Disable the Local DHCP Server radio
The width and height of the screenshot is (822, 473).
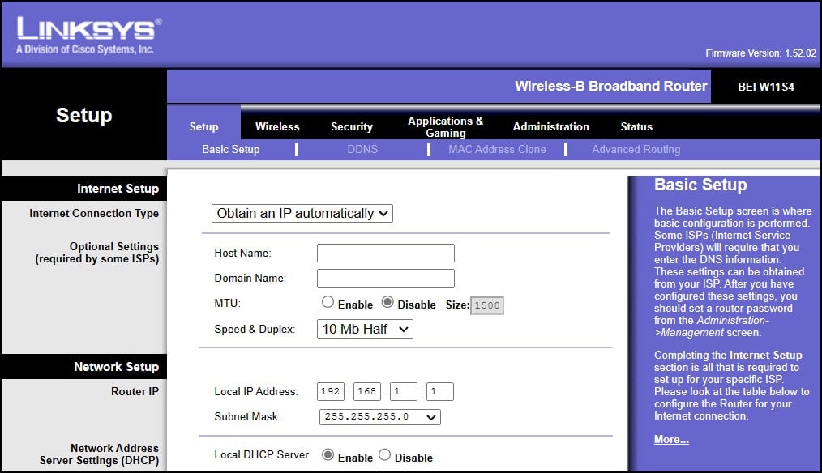click(384, 454)
